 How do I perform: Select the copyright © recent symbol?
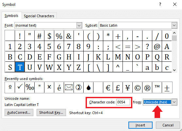[137, 87]
